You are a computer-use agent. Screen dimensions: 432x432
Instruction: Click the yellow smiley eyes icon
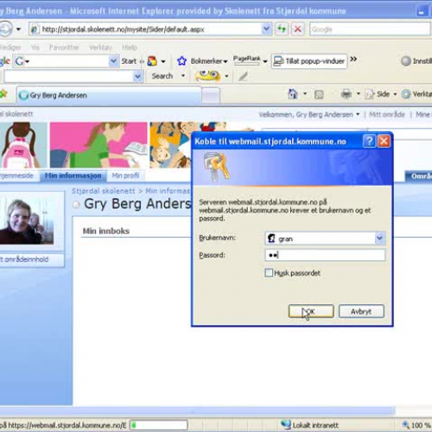coord(207,76)
